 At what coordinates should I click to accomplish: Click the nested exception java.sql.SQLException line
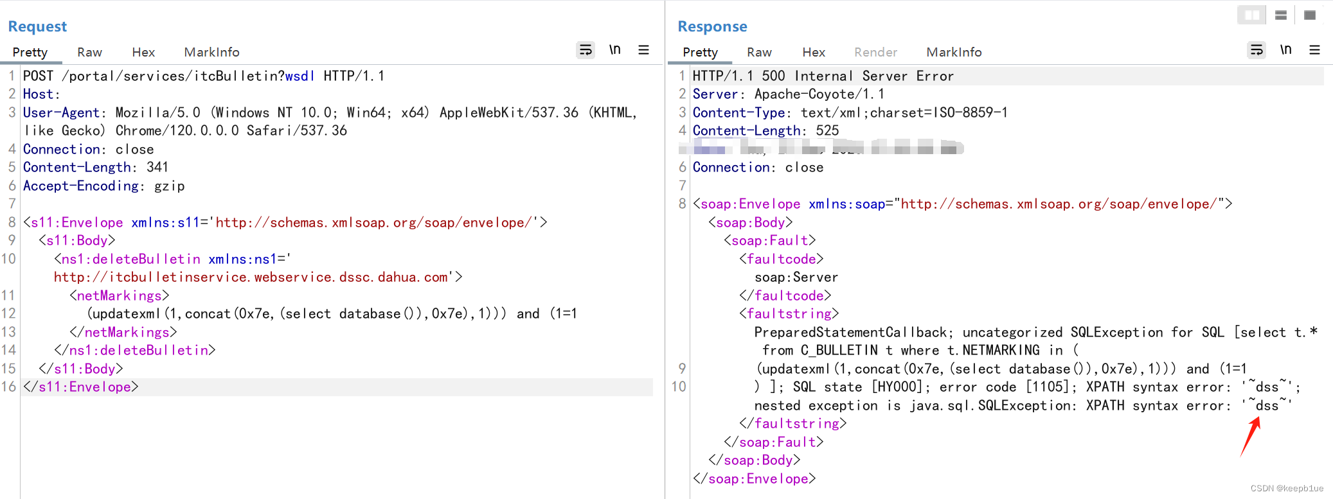[x=1023, y=405]
